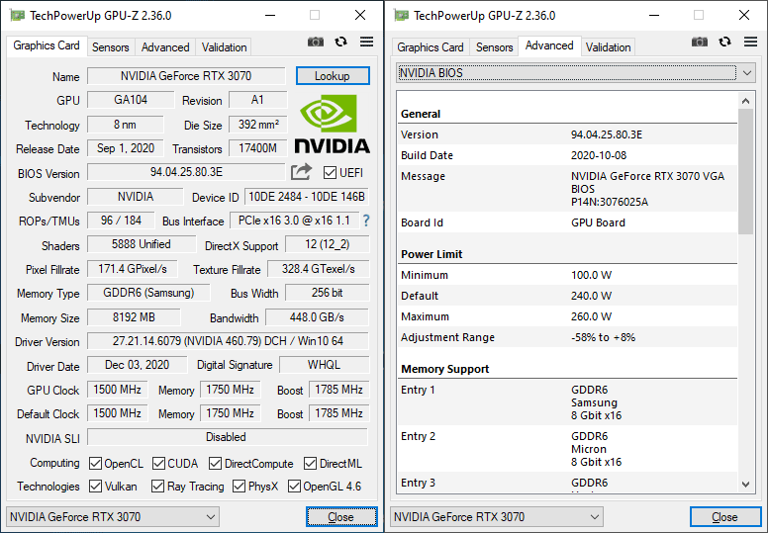Open the NVIDIA BIOS category dropdown
This screenshot has height=533, width=768.
(x=576, y=73)
